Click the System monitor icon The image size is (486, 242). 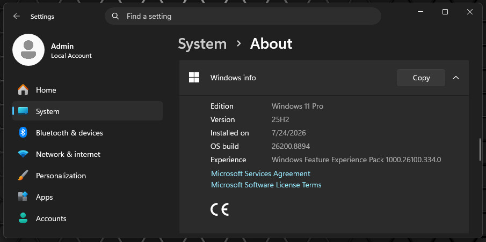tap(23, 111)
